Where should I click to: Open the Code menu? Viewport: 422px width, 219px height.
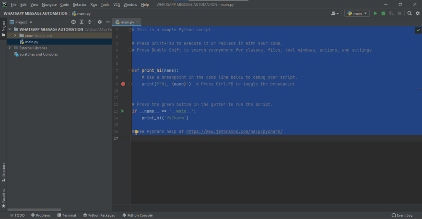coord(65,5)
